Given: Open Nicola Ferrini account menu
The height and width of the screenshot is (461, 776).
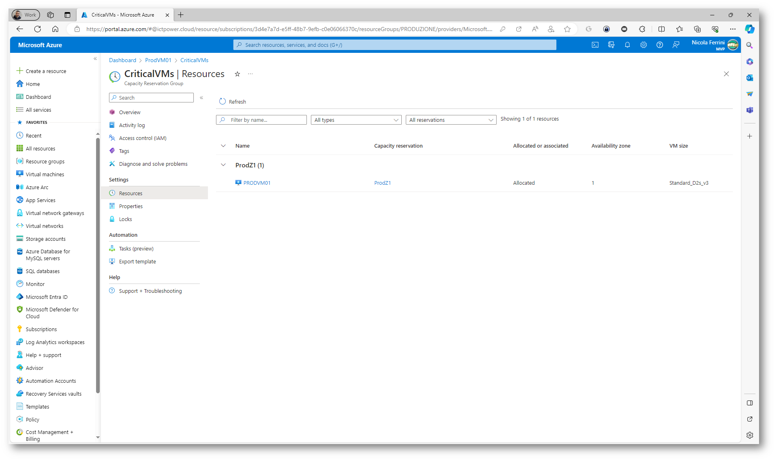Looking at the screenshot, I should (715, 45).
